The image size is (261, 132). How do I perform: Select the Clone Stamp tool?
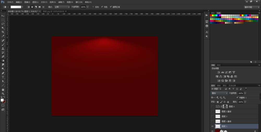3,49
